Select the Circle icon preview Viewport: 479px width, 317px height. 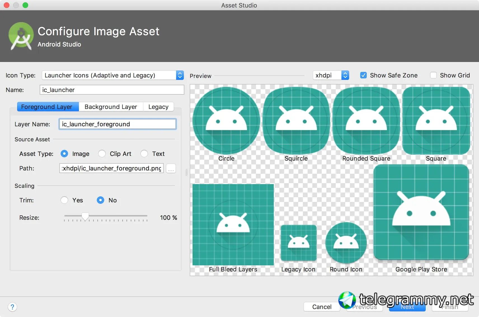(226, 121)
